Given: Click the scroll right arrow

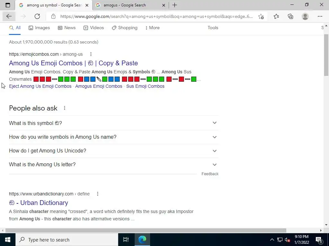Looking at the screenshot, I should (321, 230).
